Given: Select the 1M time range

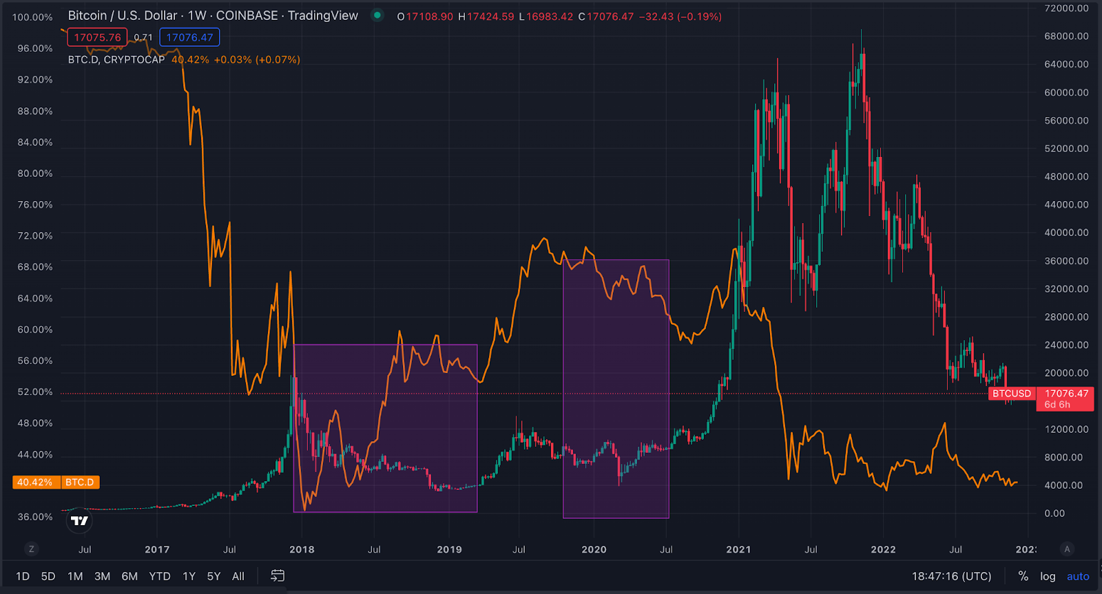Looking at the screenshot, I should point(75,577).
